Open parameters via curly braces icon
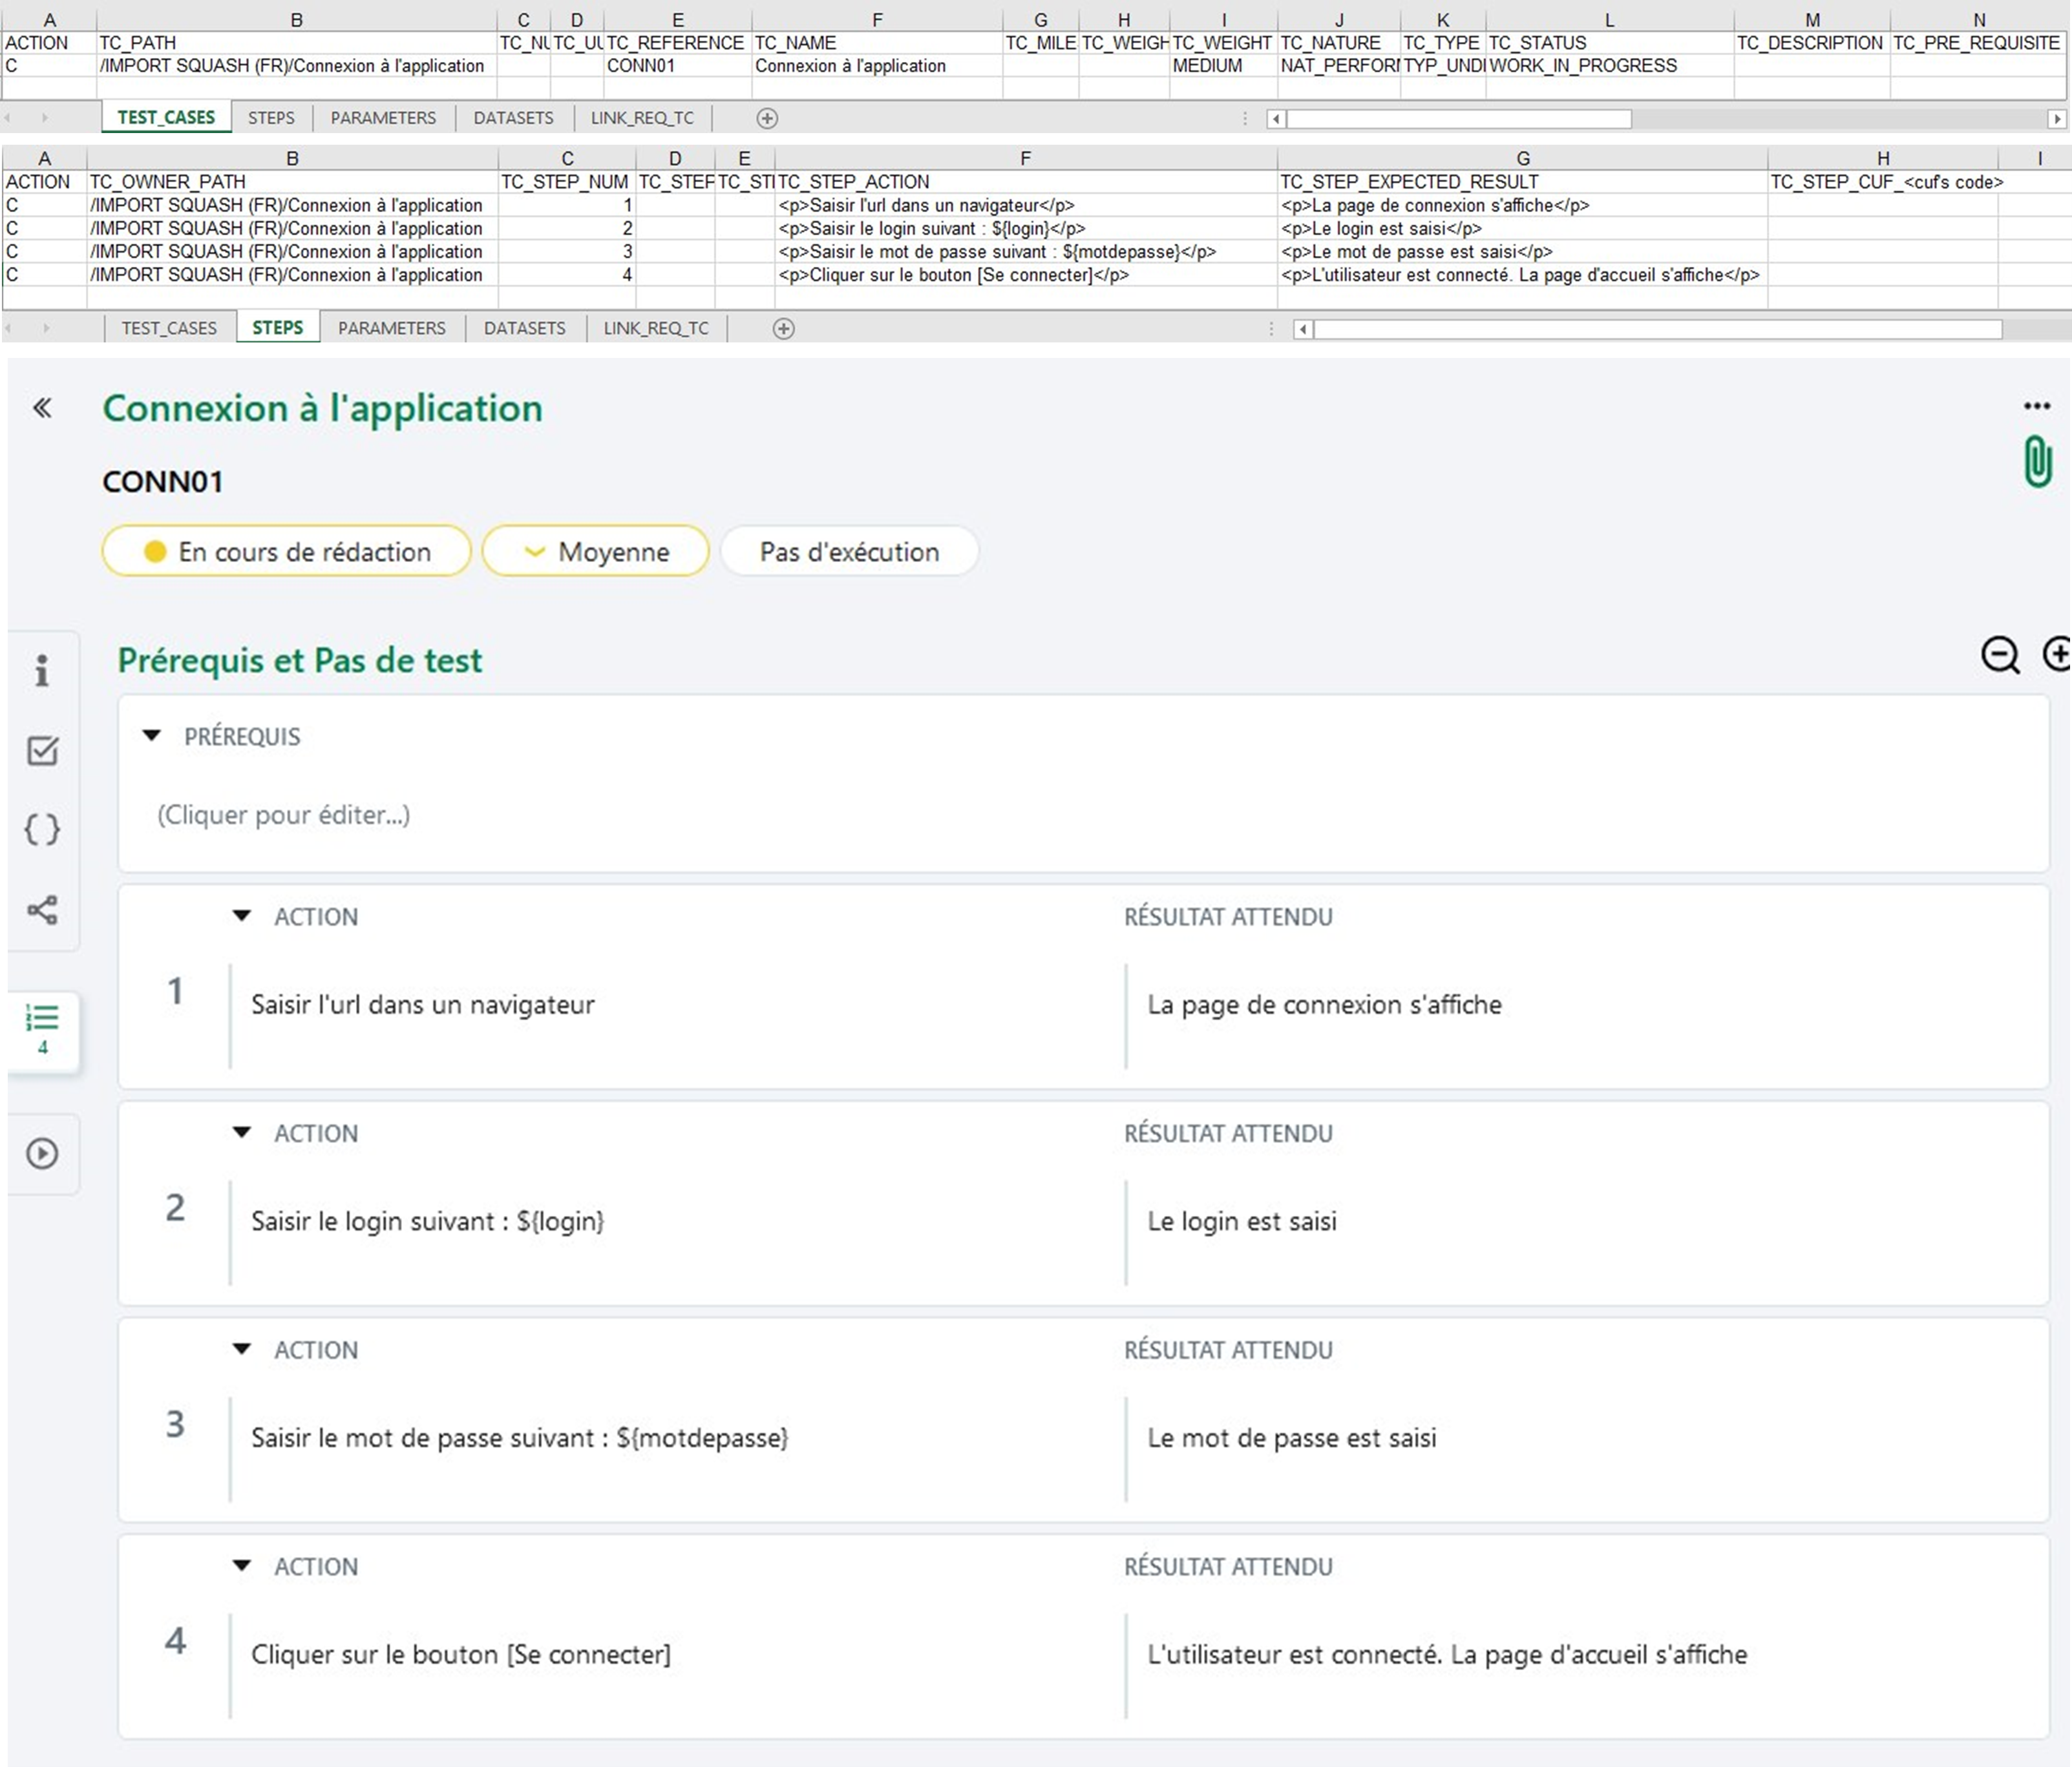The width and height of the screenshot is (2072, 1767). click(x=42, y=830)
